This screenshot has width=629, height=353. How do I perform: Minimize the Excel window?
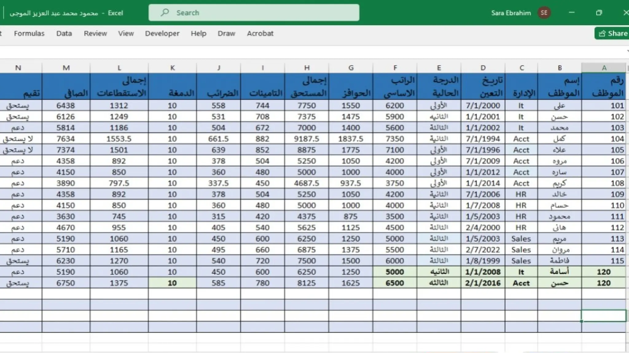tap(572, 13)
